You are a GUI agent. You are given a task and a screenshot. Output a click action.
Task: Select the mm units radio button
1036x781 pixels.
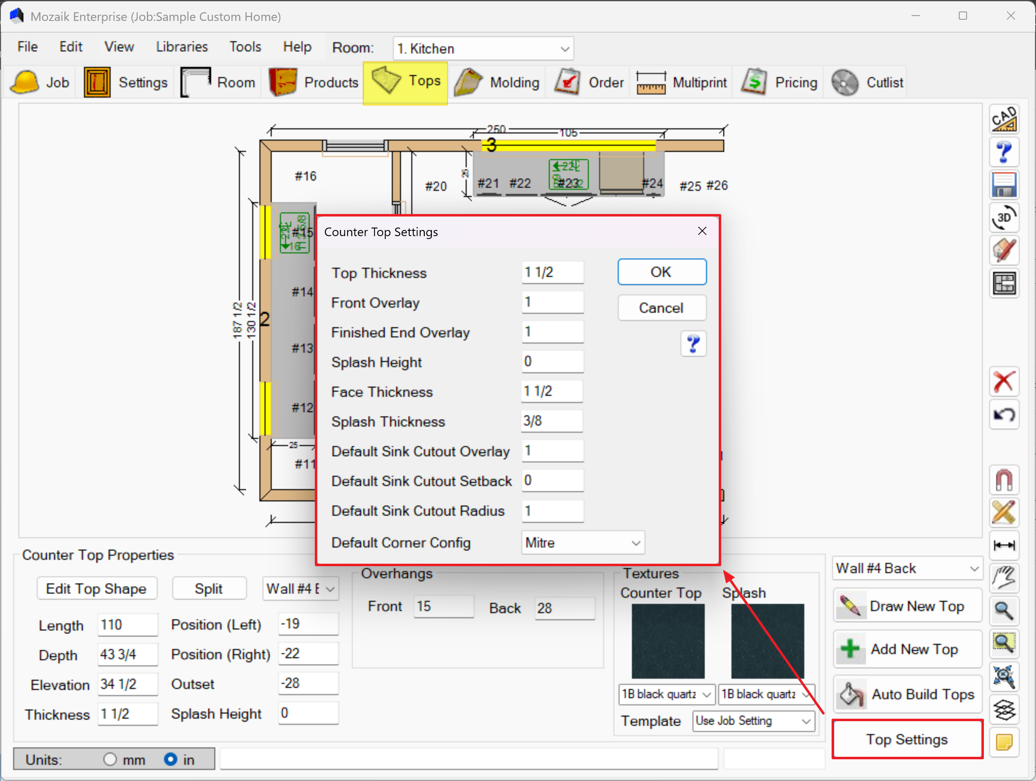pos(110,759)
